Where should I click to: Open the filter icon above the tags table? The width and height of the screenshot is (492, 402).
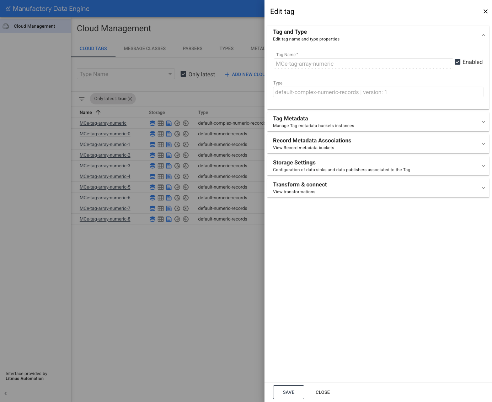click(82, 99)
